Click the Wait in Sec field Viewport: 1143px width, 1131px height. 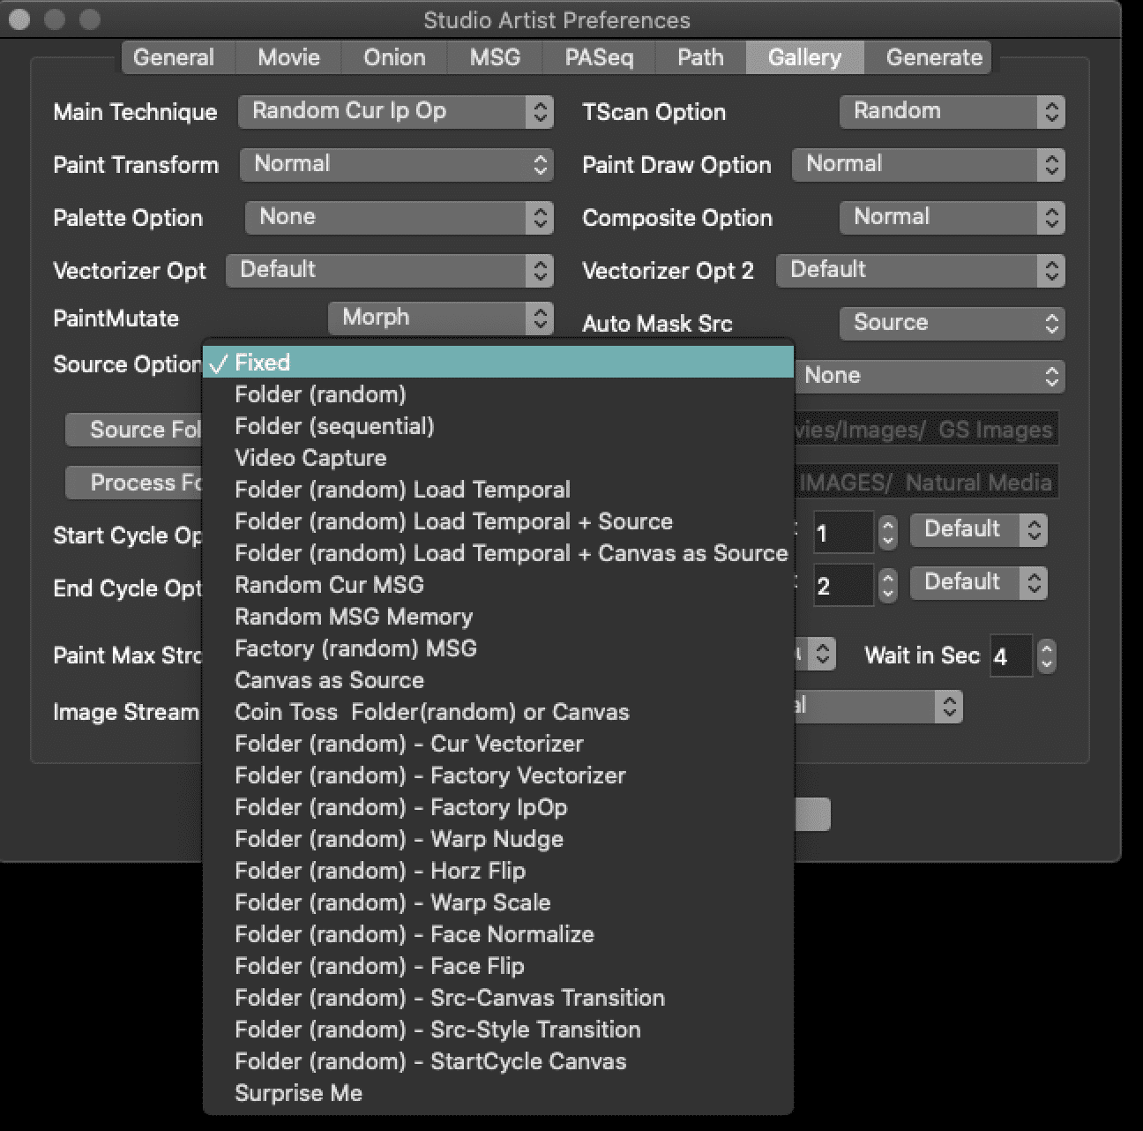(1011, 655)
